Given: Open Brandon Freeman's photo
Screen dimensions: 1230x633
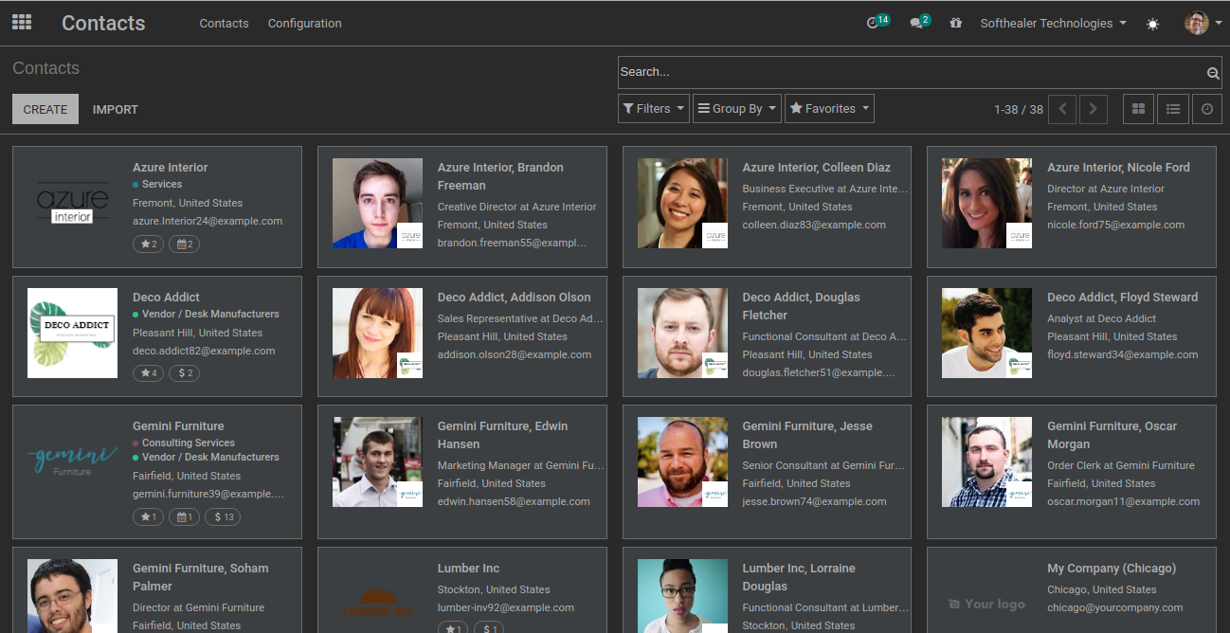Looking at the screenshot, I should (x=377, y=204).
